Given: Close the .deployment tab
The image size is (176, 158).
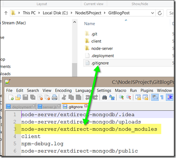Looking at the screenshot, I should pyautogui.click(x=33, y=106).
